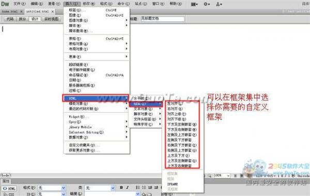Expand 图像对象 submenu
Screen dimensions: 310x196
97,20
